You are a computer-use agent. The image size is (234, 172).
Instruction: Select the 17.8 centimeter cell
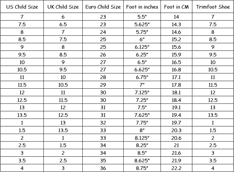(176, 85)
